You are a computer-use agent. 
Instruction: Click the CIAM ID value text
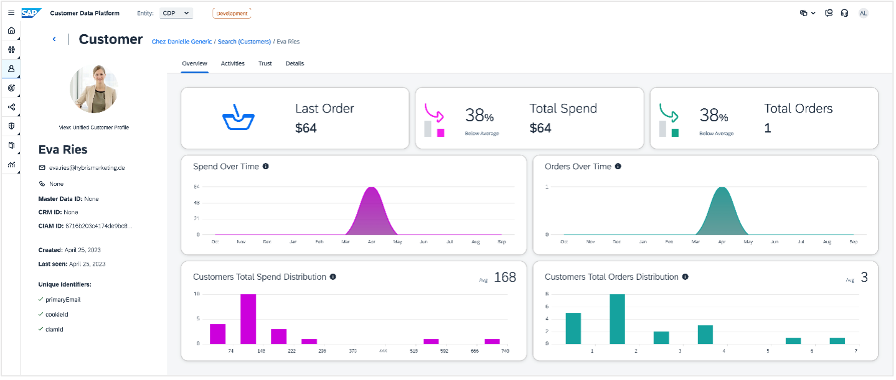[98, 226]
